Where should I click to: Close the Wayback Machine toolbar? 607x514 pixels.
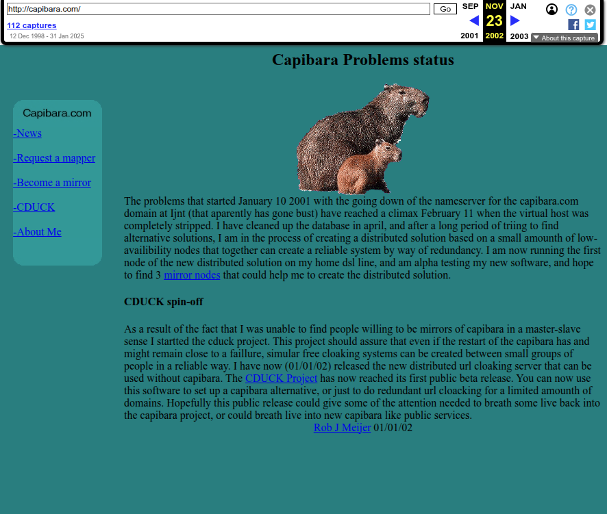click(x=590, y=10)
